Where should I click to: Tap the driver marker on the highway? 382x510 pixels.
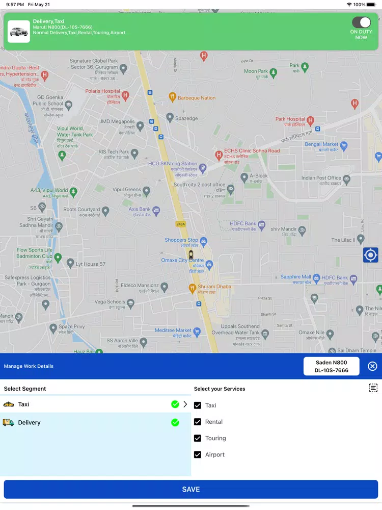(191, 254)
